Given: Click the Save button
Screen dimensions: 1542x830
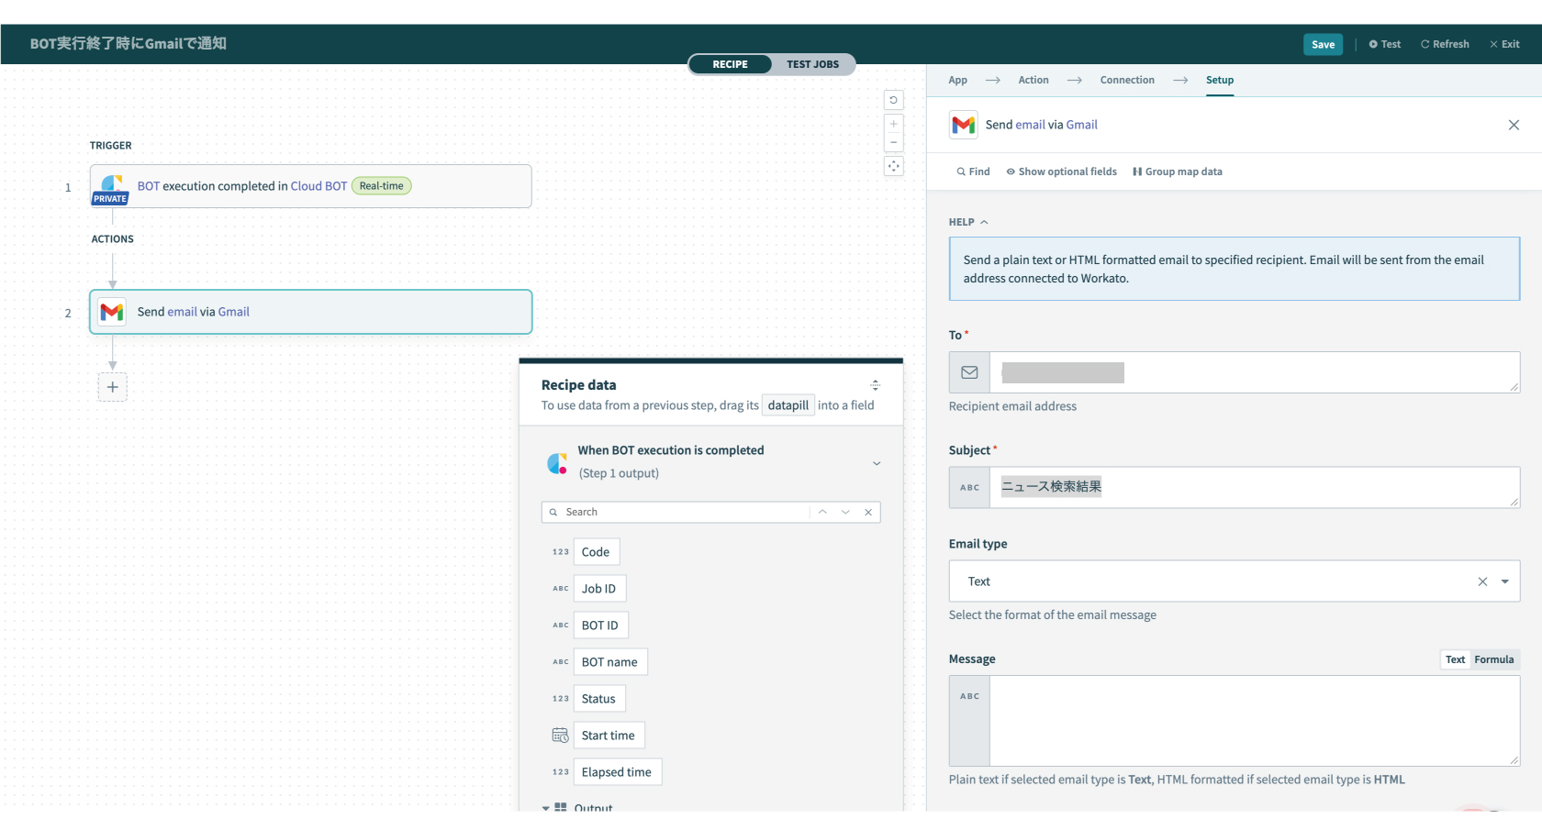Looking at the screenshot, I should 1323,44.
